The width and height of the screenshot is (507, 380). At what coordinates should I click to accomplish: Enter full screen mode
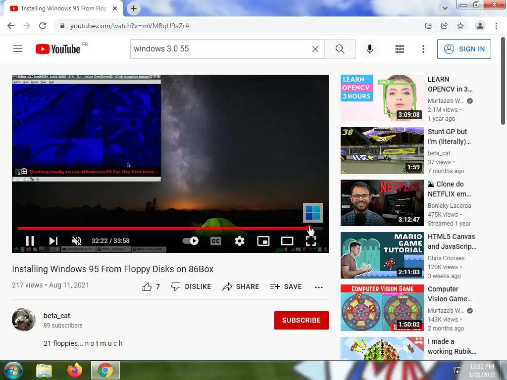pos(311,241)
